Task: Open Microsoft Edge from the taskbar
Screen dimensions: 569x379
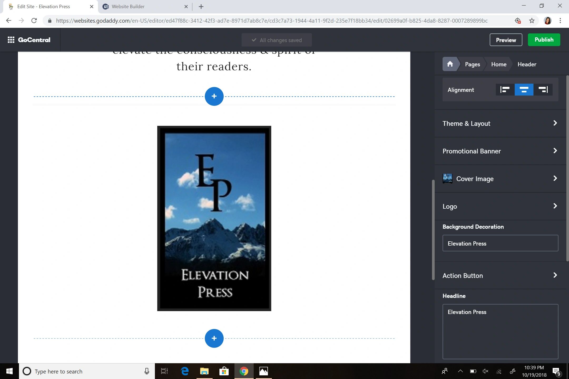Action: pos(185,371)
